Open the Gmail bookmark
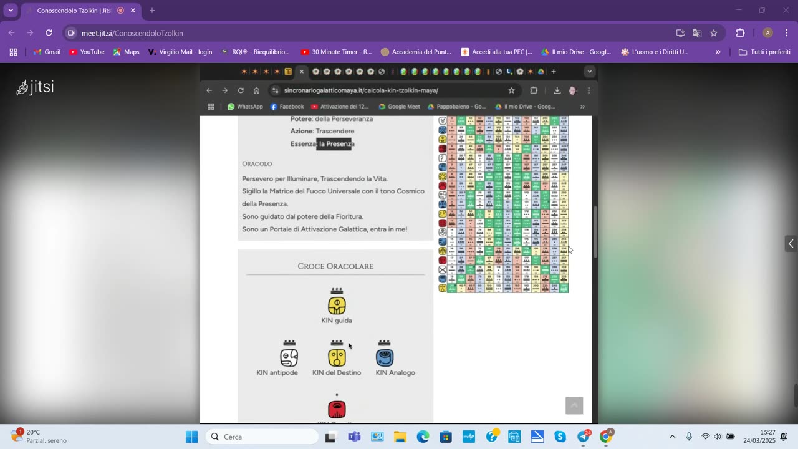Viewport: 798px width, 449px height. pyautogui.click(x=47, y=52)
